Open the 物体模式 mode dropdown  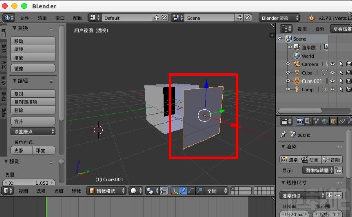[106, 191]
